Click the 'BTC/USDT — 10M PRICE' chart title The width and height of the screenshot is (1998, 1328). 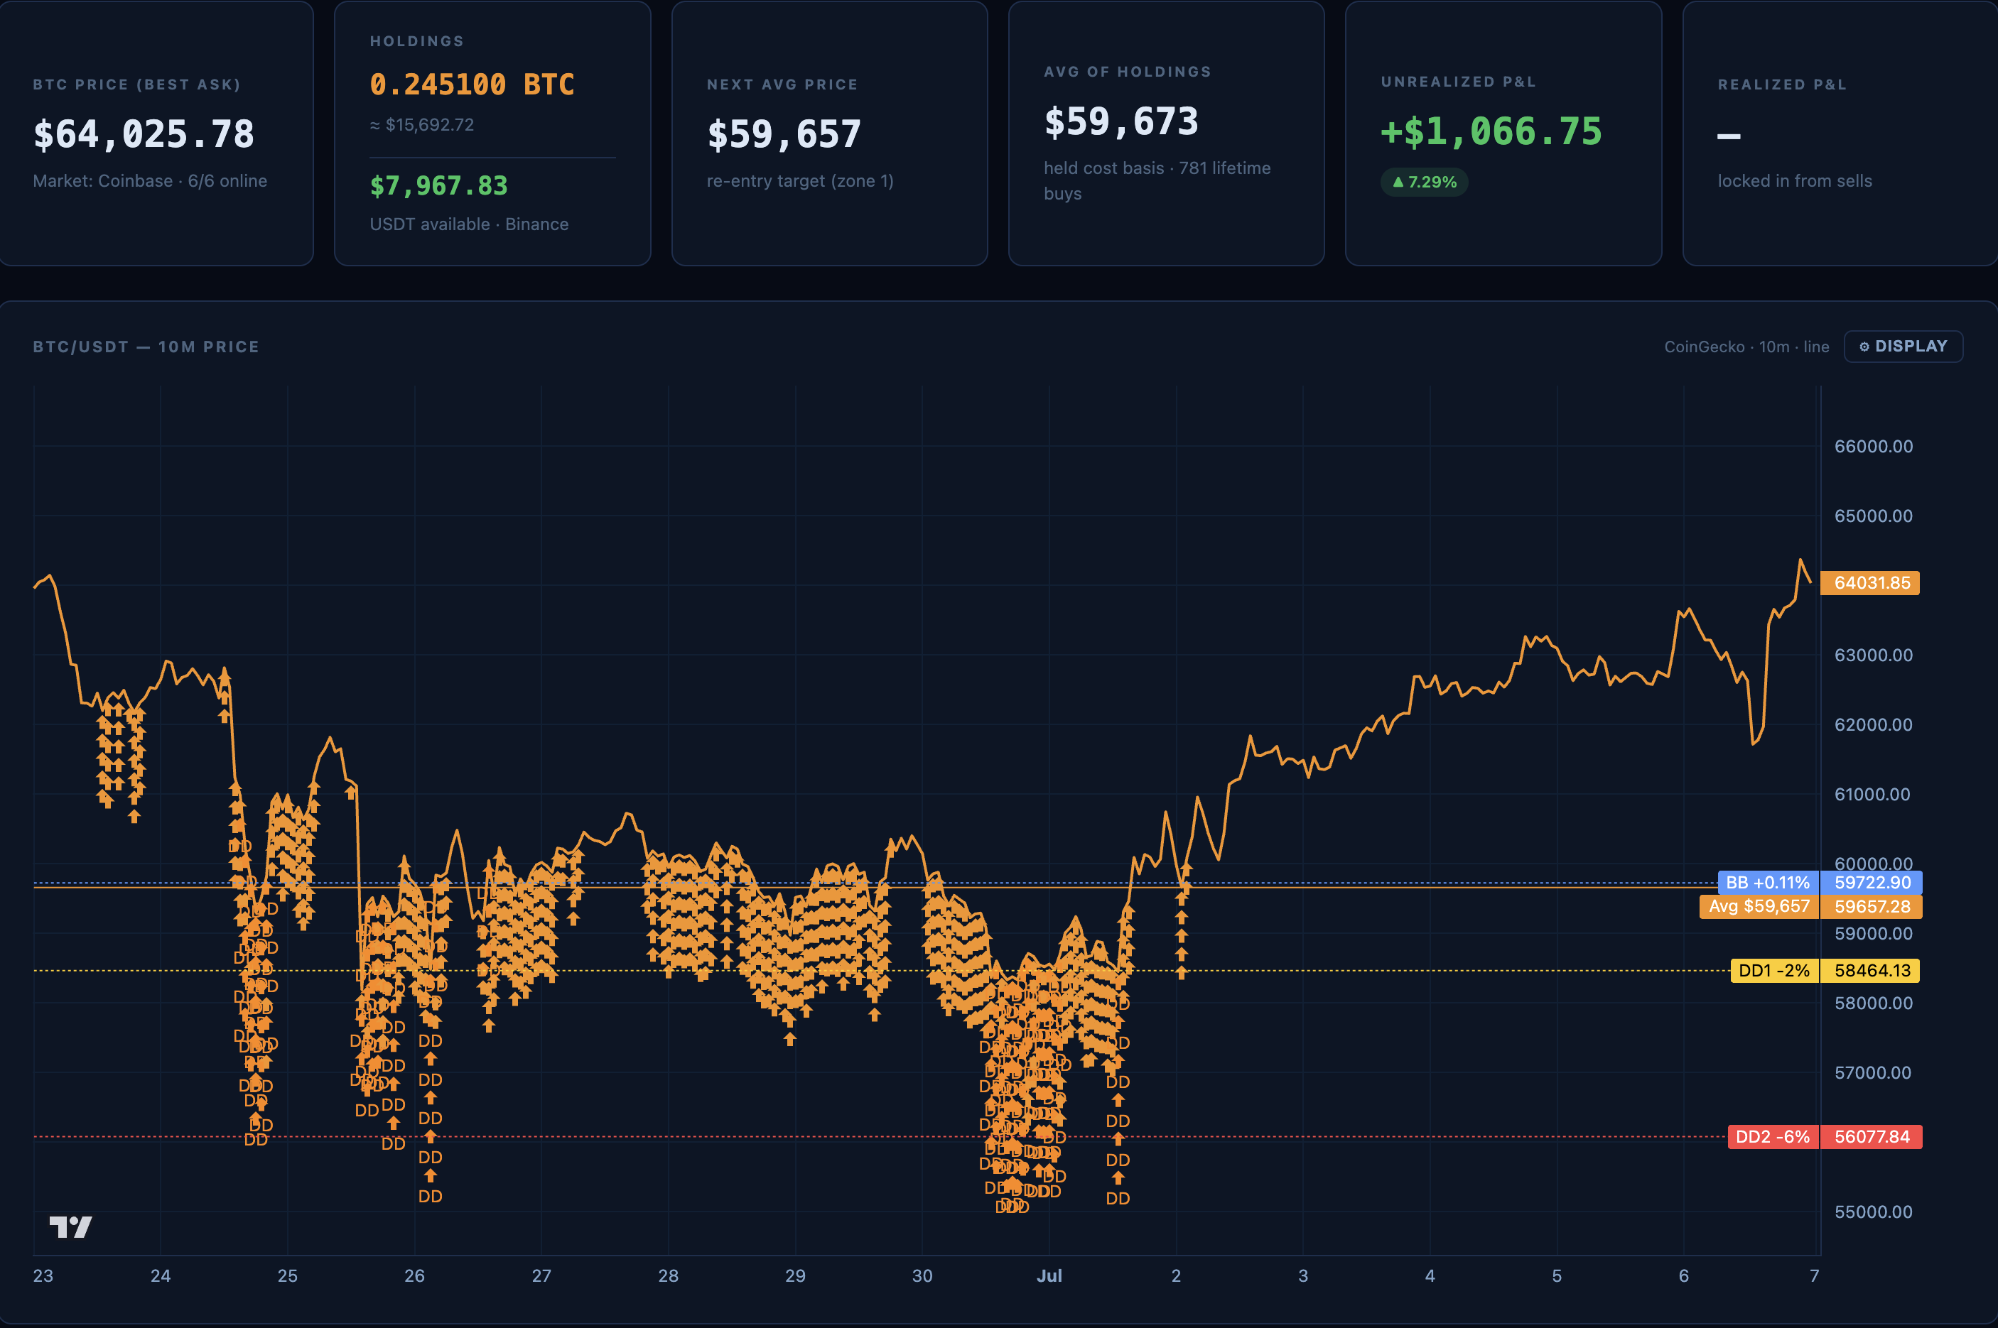click(x=146, y=347)
